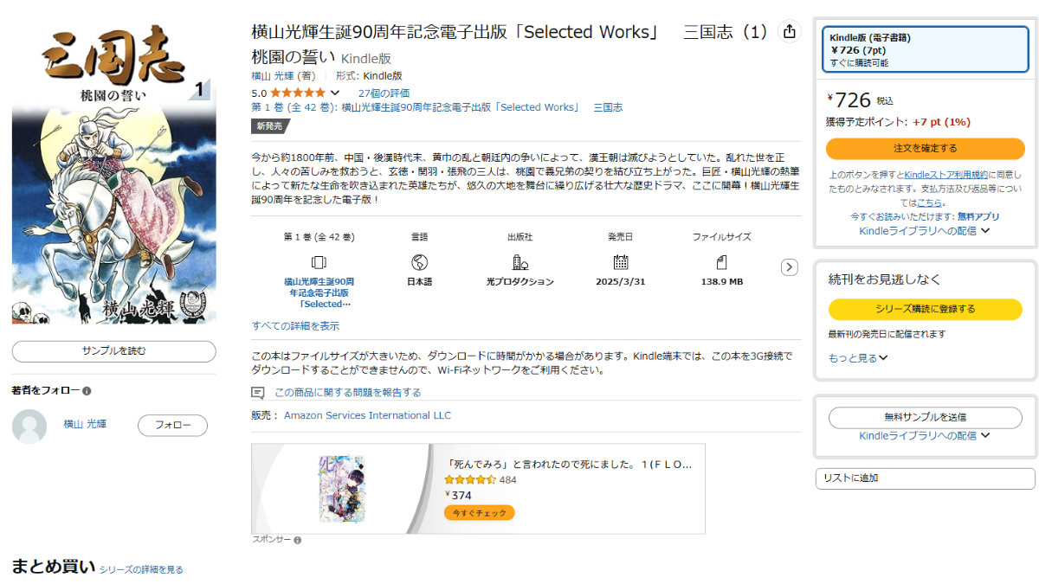Click the シリーズ購読に登録する button
The height and width of the screenshot is (584, 1039).
point(925,309)
